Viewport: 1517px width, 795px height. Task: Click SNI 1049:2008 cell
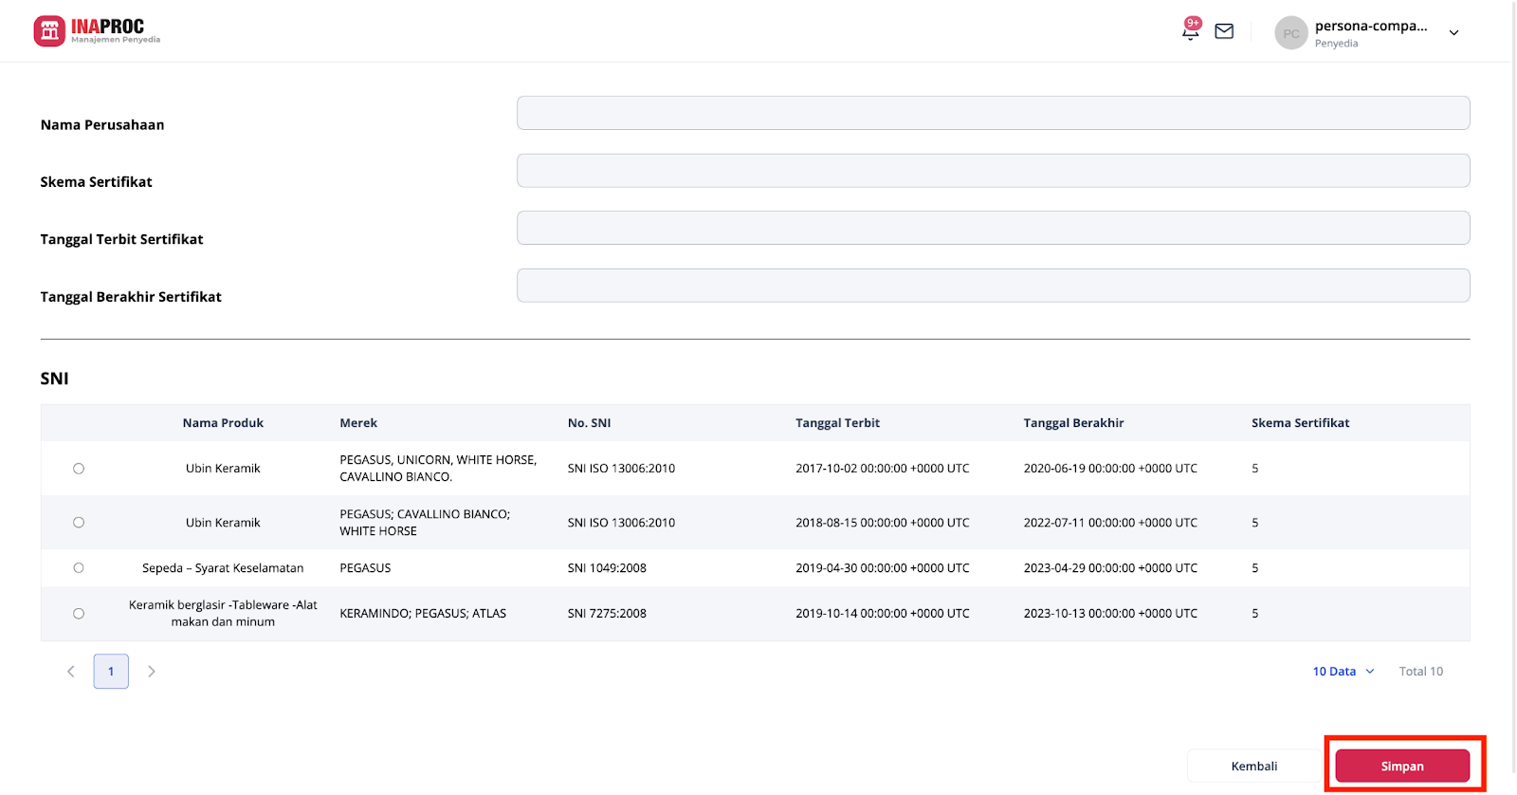tap(607, 568)
